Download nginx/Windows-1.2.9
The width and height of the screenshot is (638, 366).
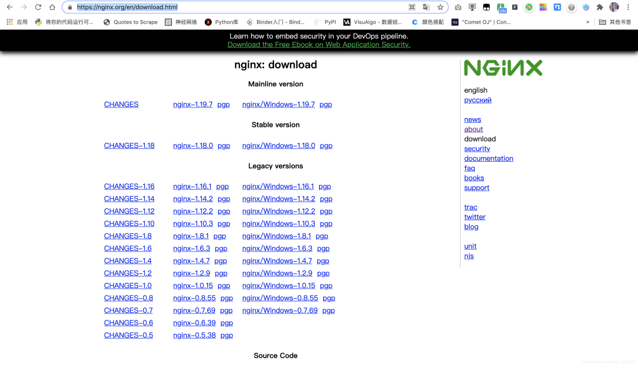pyautogui.click(x=277, y=273)
